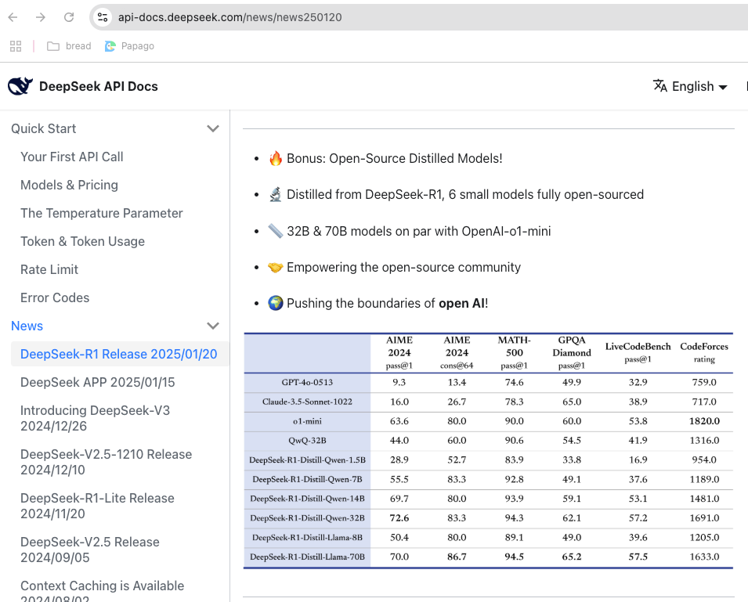This screenshot has width=748, height=602.
Task: Click 'DeepSeek-R1-Distill-Qwen-14B' row label
Action: [307, 499]
